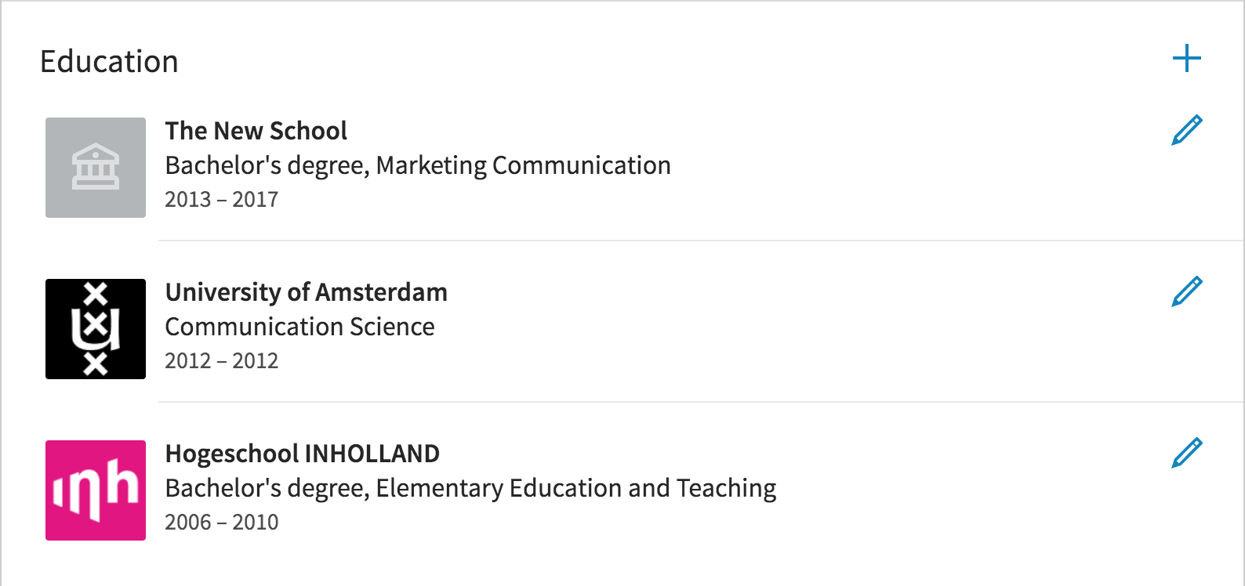Click the 2006 – 2010 date range

[221, 523]
